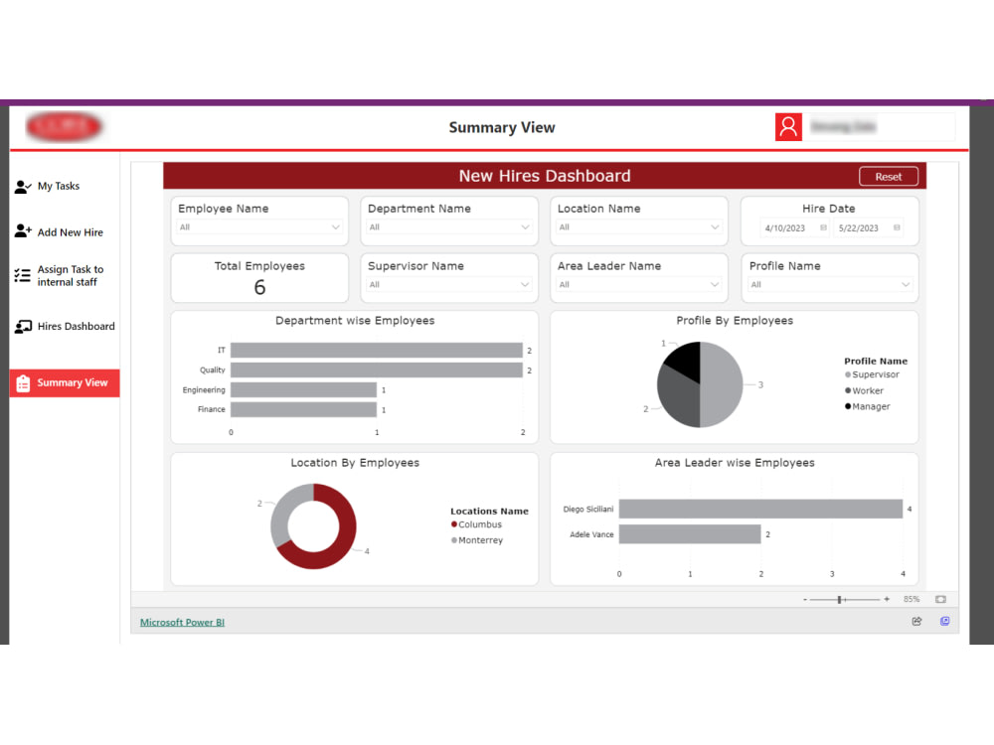This screenshot has width=994, height=745.
Task: Select the IT bar in department chart
Action: (377, 351)
